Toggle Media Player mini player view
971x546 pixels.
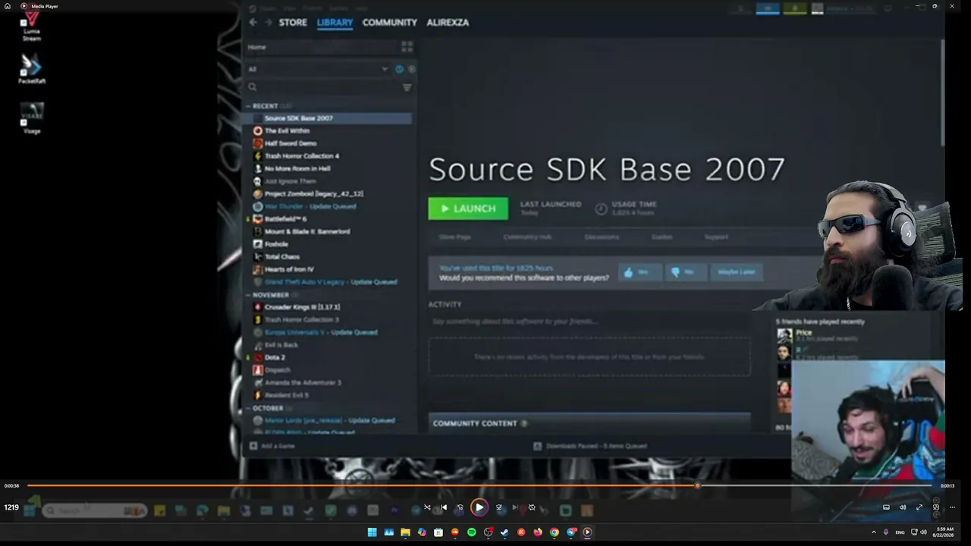tap(936, 507)
